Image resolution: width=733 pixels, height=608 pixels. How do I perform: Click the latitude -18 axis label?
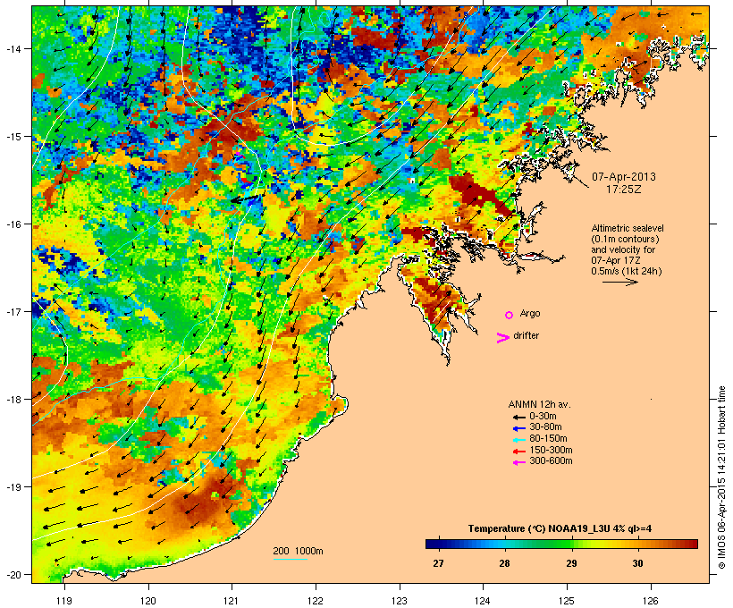[x=13, y=399]
